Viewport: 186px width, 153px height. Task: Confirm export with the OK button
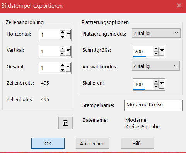[x=48, y=143]
